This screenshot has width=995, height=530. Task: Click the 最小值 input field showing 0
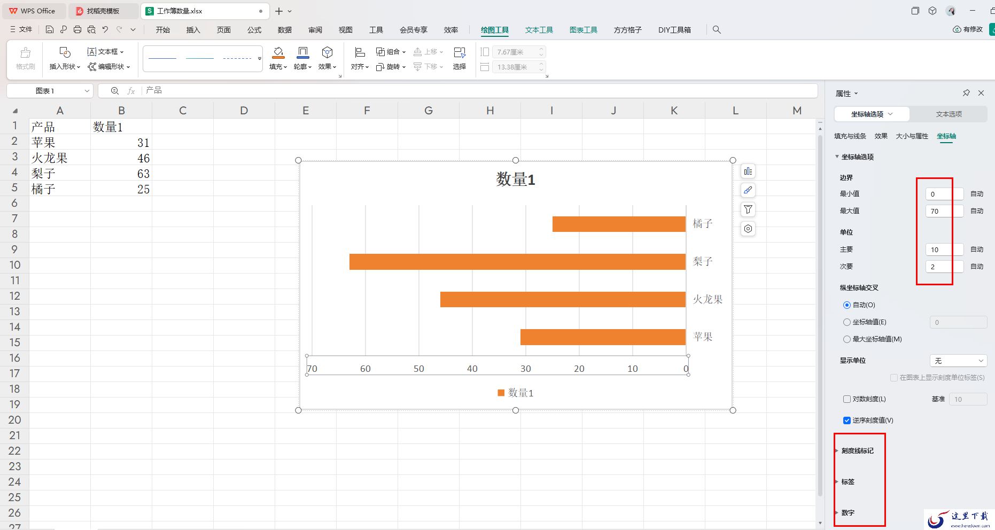(944, 194)
